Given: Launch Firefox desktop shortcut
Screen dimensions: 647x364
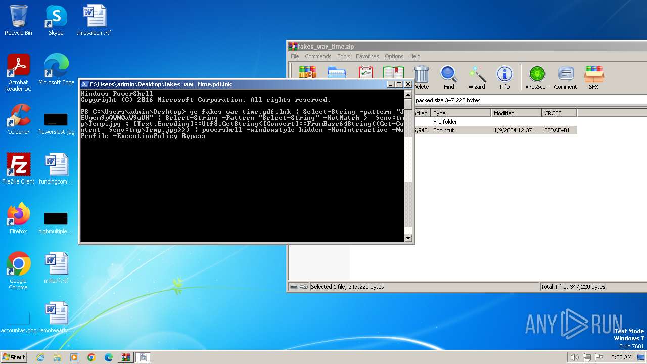Looking at the screenshot, I should click(18, 218).
